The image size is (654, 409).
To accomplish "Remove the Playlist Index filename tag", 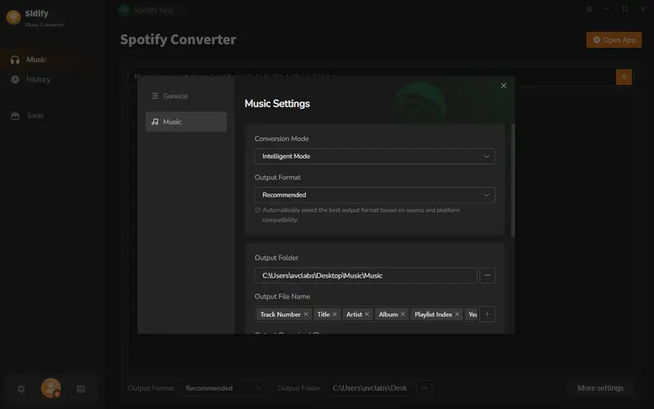I will [457, 314].
